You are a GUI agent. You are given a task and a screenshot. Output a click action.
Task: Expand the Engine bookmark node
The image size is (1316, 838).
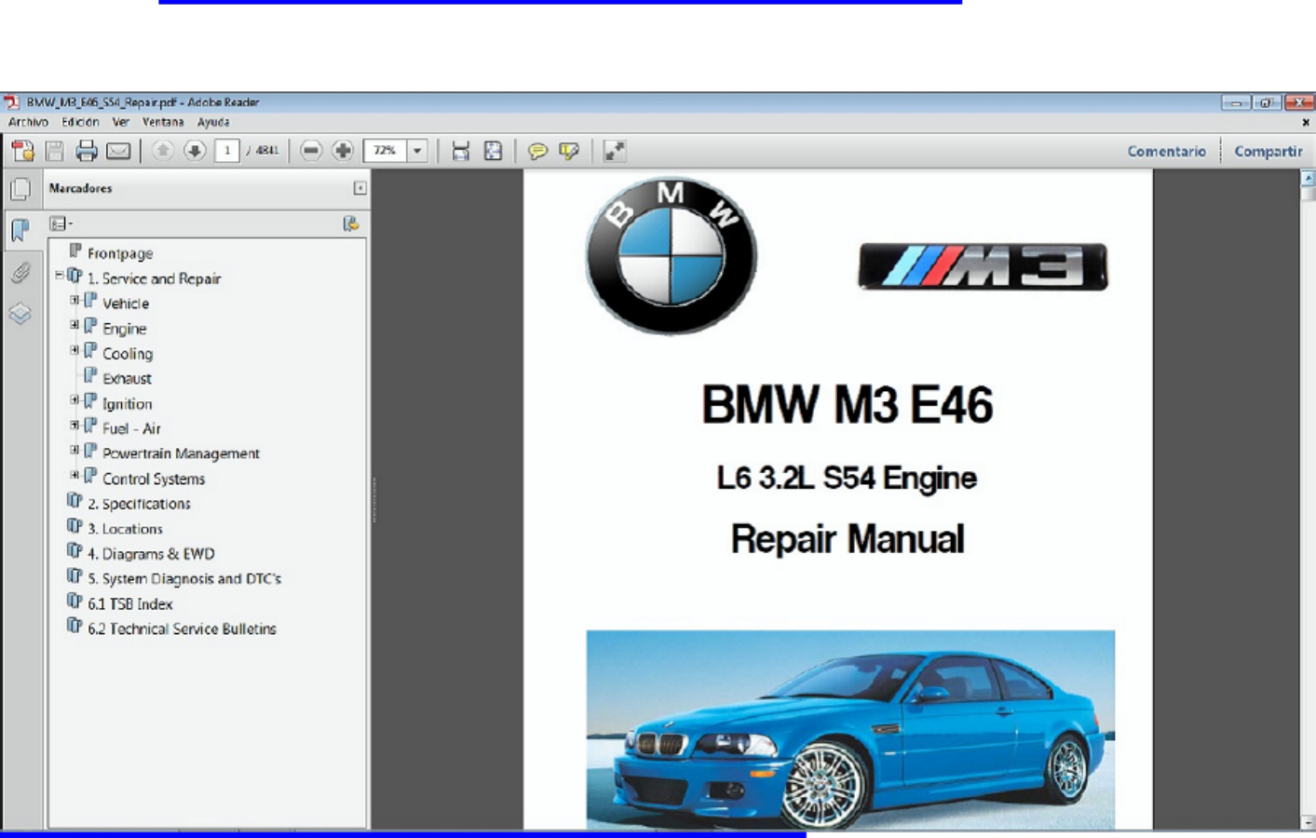pos(75,326)
